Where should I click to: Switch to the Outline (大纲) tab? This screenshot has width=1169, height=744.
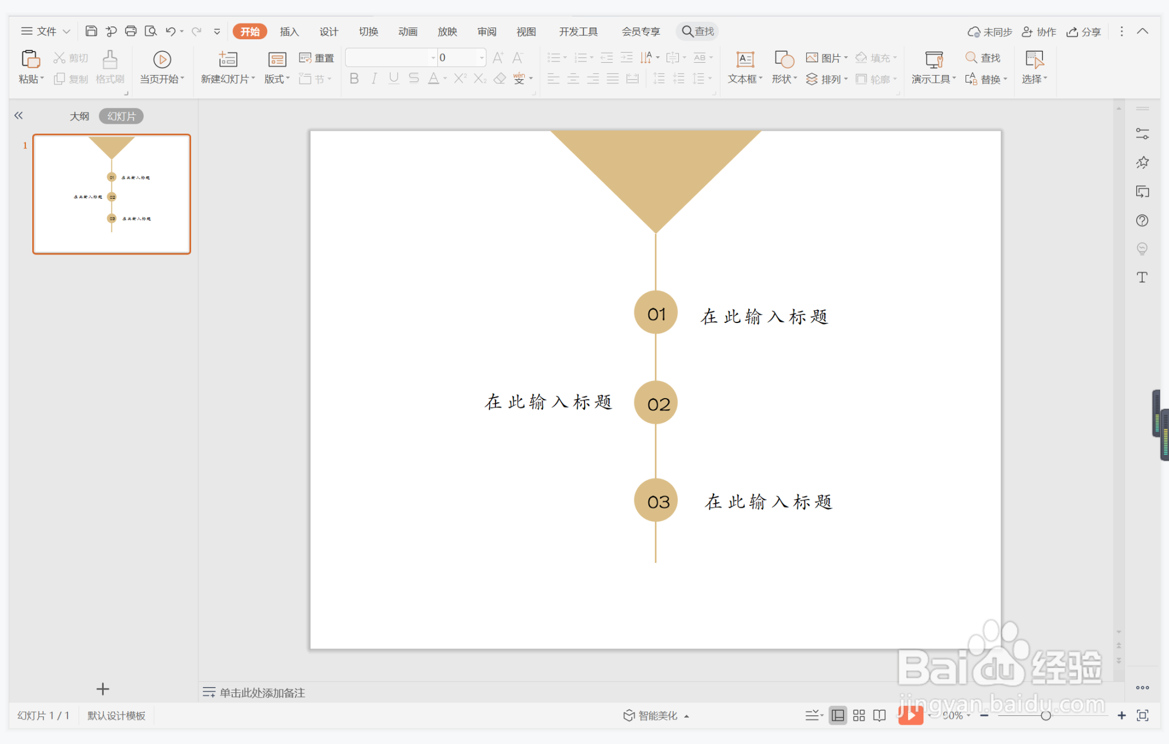tap(80, 116)
